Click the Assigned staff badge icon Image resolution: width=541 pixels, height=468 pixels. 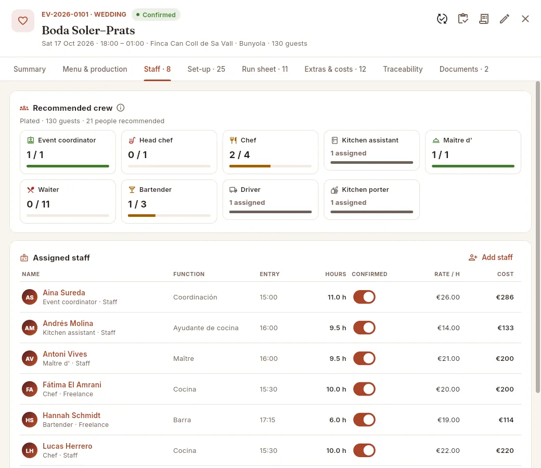[24, 257]
